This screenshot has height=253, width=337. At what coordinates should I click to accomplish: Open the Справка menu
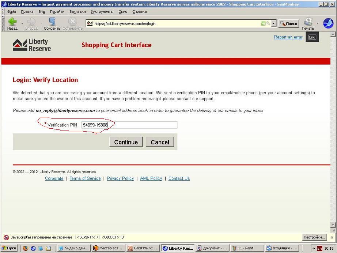coord(139,12)
